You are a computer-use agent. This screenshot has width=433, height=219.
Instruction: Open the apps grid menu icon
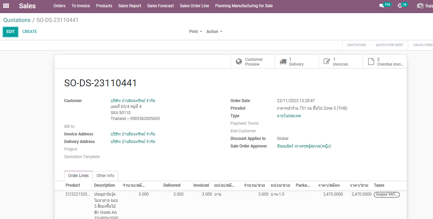click(x=6, y=6)
